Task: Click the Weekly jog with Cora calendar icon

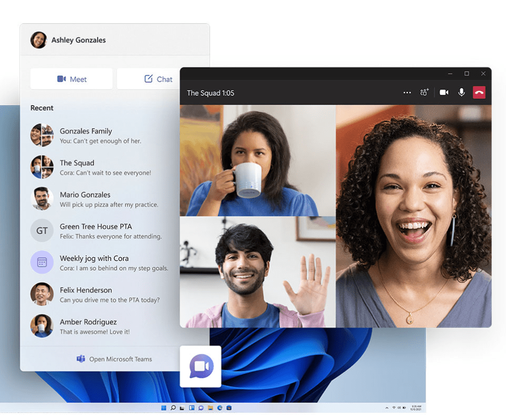Action: pyautogui.click(x=42, y=263)
